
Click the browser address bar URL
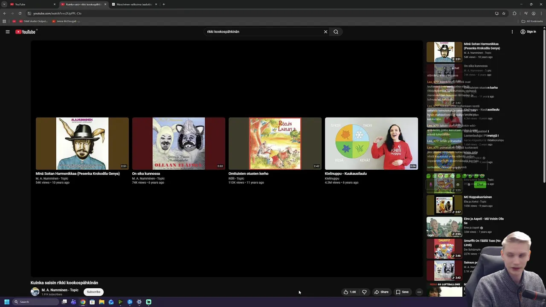point(57,13)
